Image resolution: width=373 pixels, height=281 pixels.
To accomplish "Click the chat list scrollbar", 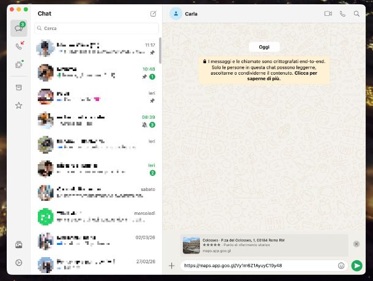I will [160, 50].
